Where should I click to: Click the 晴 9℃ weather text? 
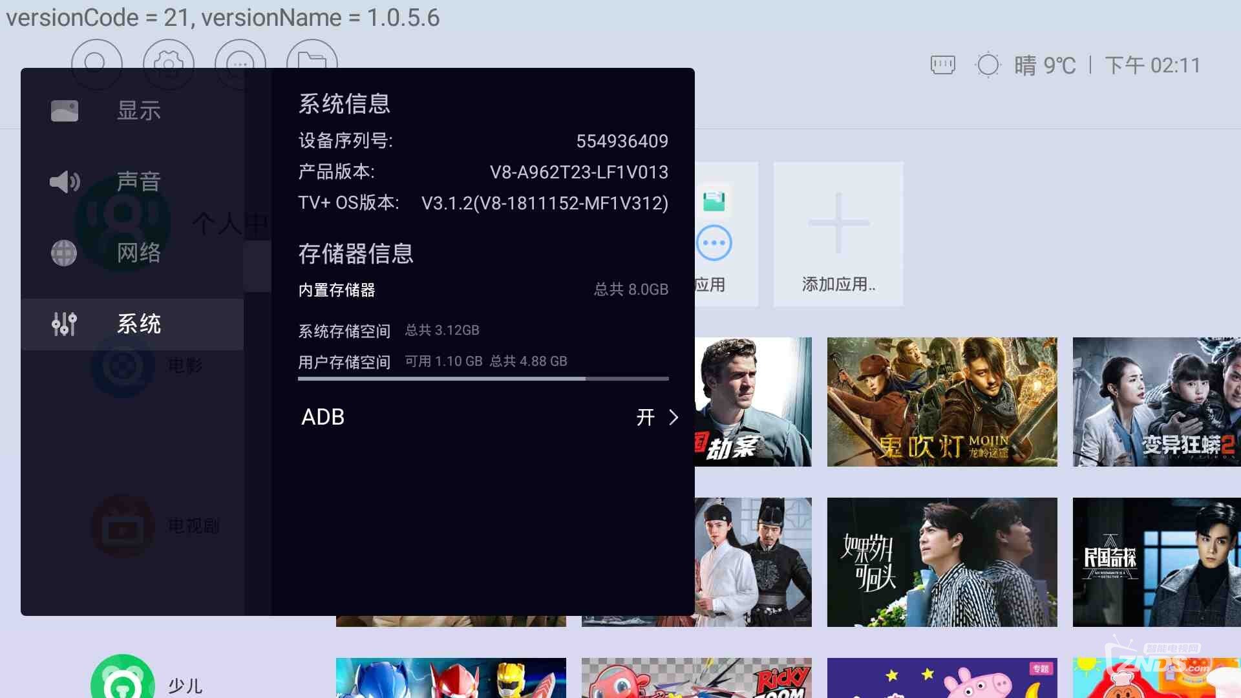click(1045, 65)
